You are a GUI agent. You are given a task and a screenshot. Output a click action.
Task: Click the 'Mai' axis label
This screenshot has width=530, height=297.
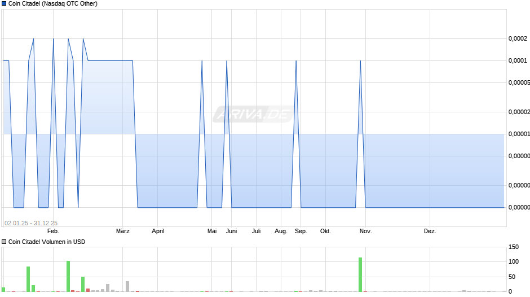[x=212, y=232]
